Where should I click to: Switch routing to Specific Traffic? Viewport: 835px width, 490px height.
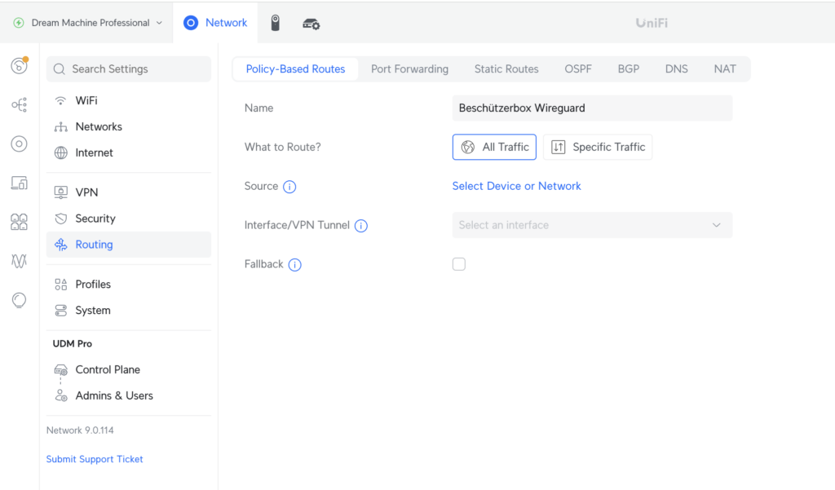tap(598, 147)
